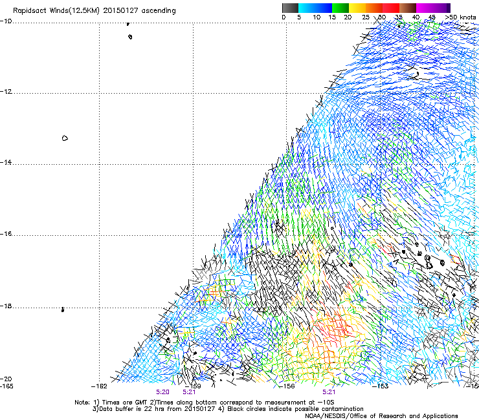
Task: Choose the orange 25-30 knots legend swatch
Action: pyautogui.click(x=374, y=8)
